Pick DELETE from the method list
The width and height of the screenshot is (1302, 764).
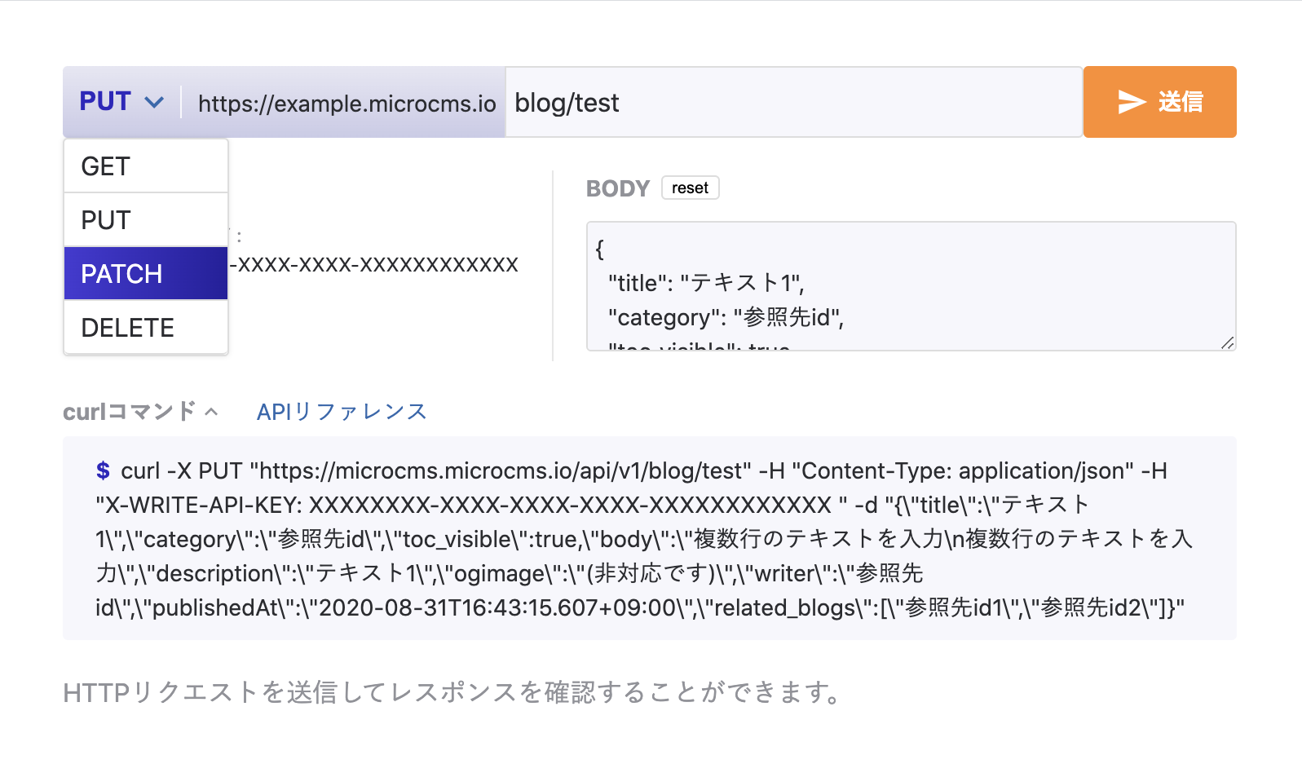[x=146, y=328]
